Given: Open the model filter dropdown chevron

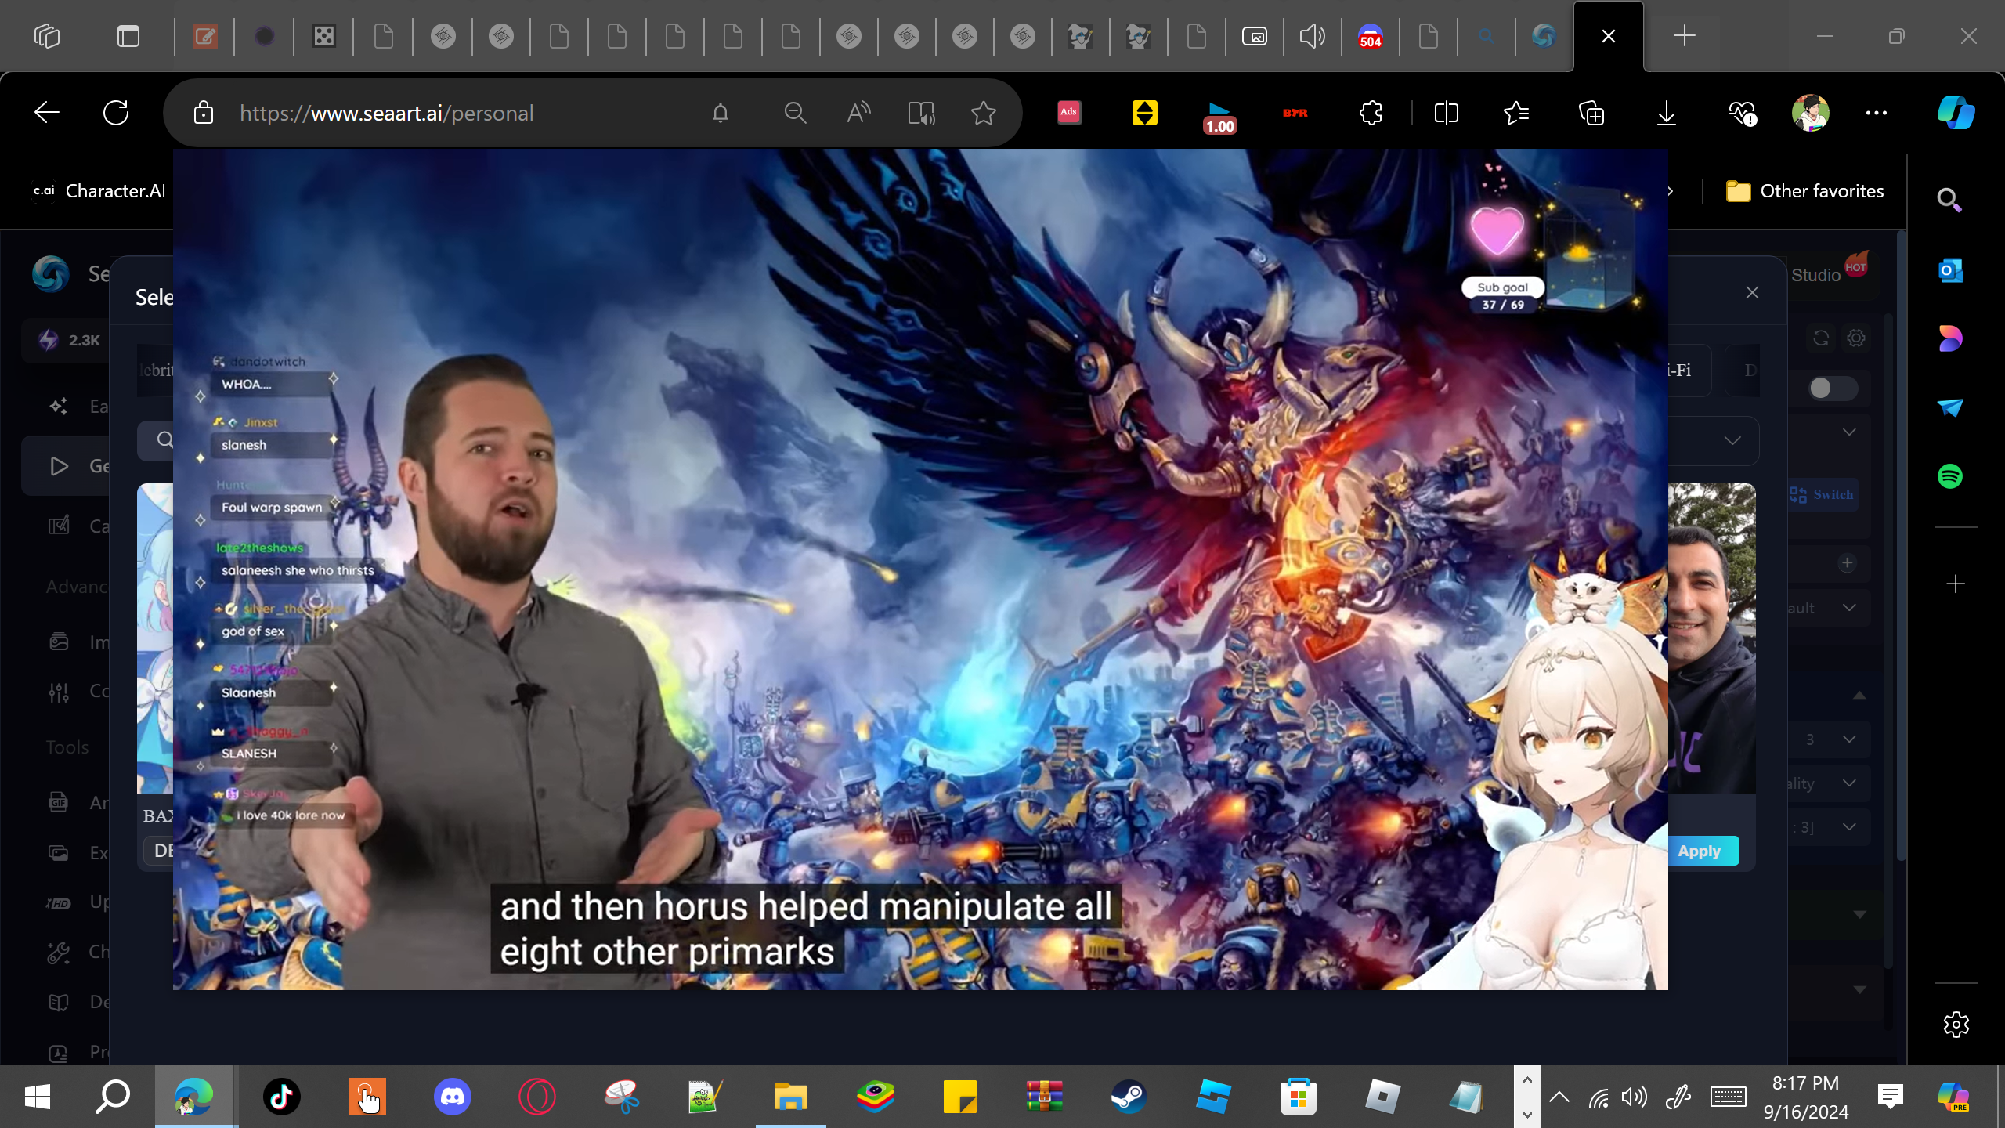Looking at the screenshot, I should [x=1732, y=441].
